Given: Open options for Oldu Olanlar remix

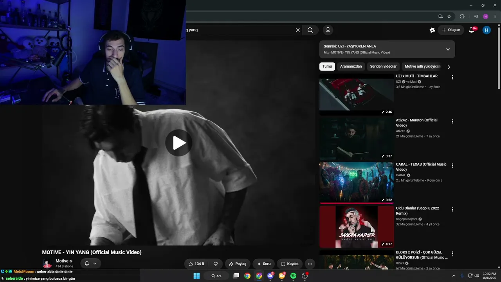Looking at the screenshot, I should coord(452,210).
